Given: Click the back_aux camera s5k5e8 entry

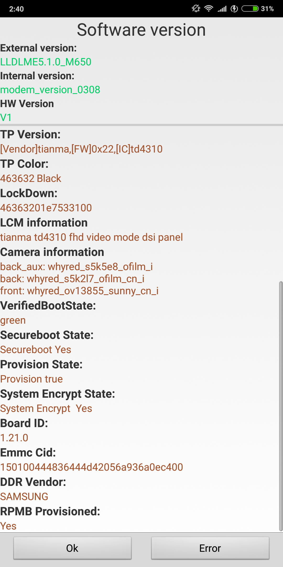Looking at the screenshot, I should [76, 267].
